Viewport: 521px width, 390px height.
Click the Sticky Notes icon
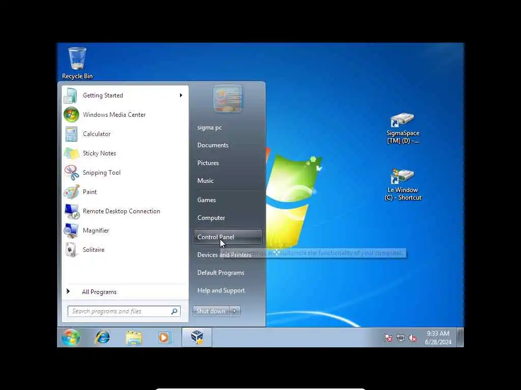71,153
